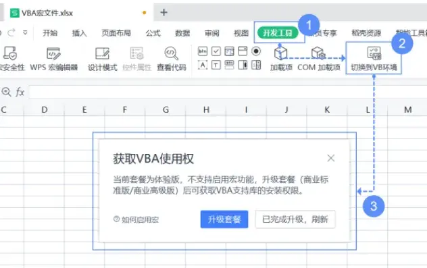
Task: Insert the scrollbar control icon
Action: click(x=243, y=65)
